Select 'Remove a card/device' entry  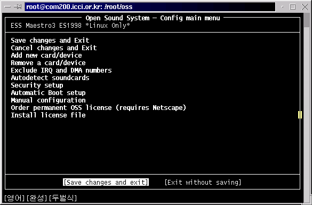48,63
